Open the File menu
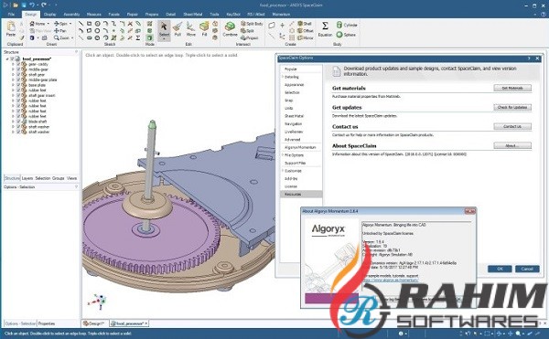Screen dimensions: 549x339 tap(11, 15)
